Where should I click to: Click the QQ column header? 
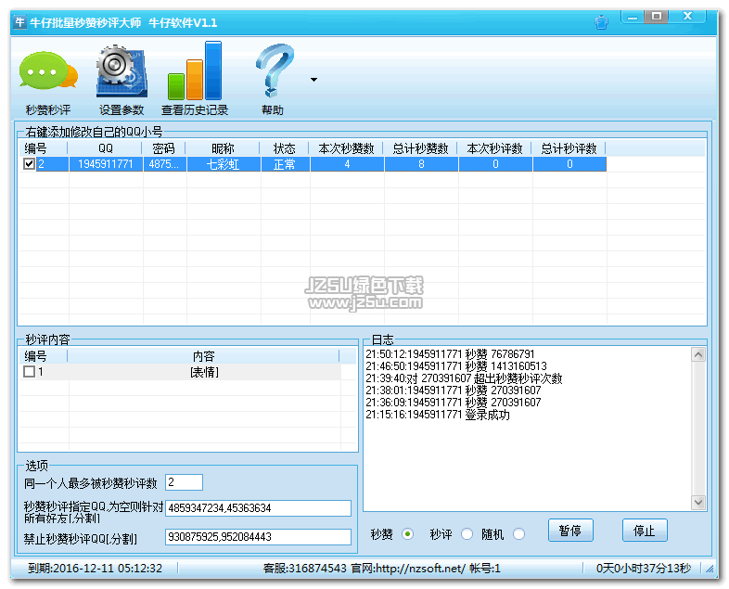pyautogui.click(x=105, y=148)
